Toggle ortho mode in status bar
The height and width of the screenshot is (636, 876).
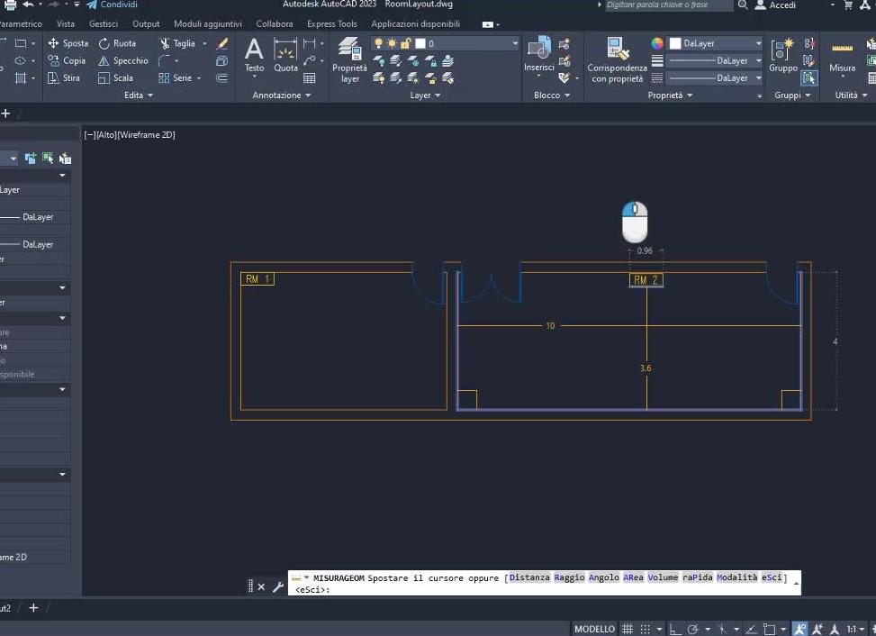[675, 629]
